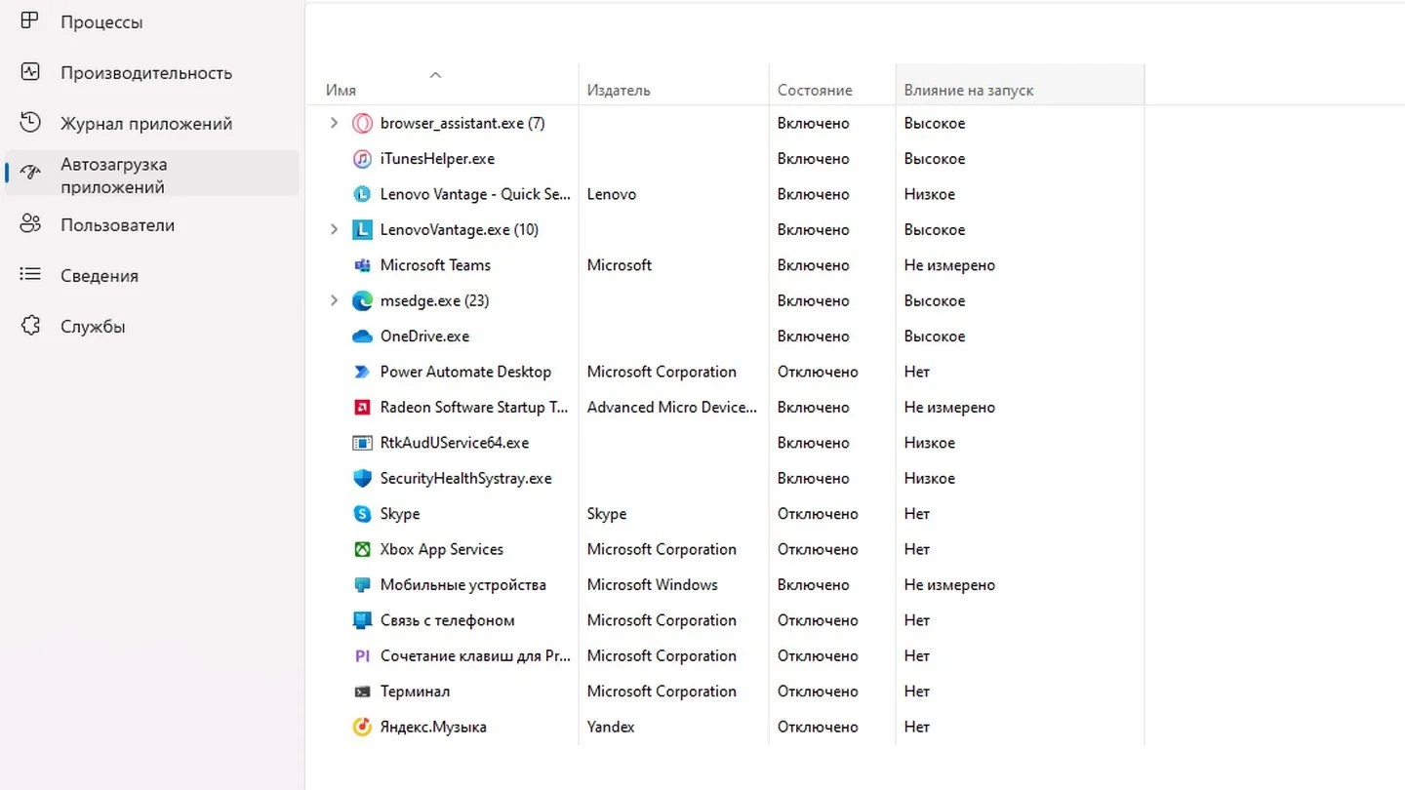Select the iTunesHelper.exe row name
1405x790 pixels.
click(x=437, y=159)
